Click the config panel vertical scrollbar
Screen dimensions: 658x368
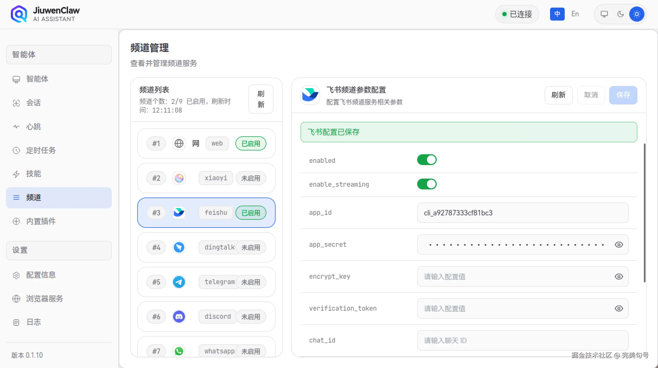(644, 213)
